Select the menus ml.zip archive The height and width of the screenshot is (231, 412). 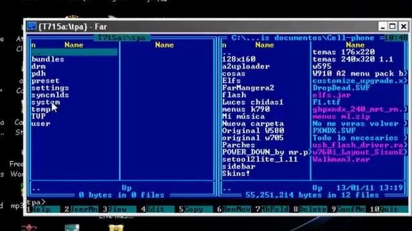point(341,116)
